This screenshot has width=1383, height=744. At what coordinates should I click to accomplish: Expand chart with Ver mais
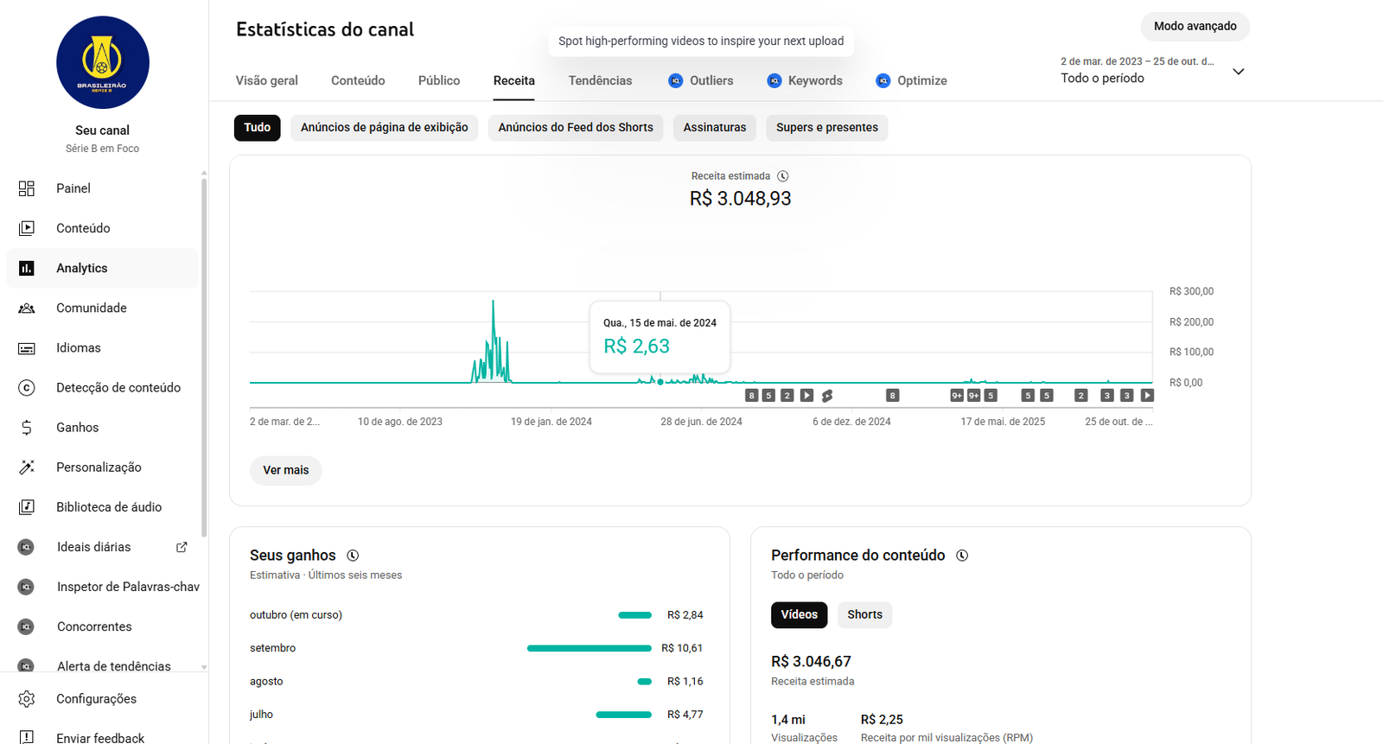click(x=285, y=470)
